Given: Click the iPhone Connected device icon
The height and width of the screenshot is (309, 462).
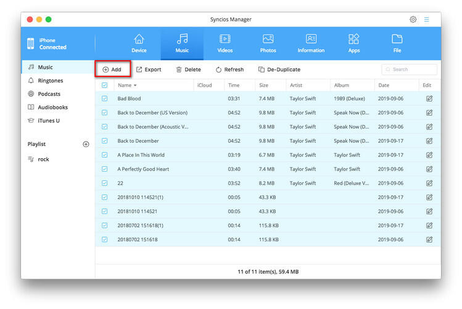Looking at the screenshot, I should click(31, 44).
